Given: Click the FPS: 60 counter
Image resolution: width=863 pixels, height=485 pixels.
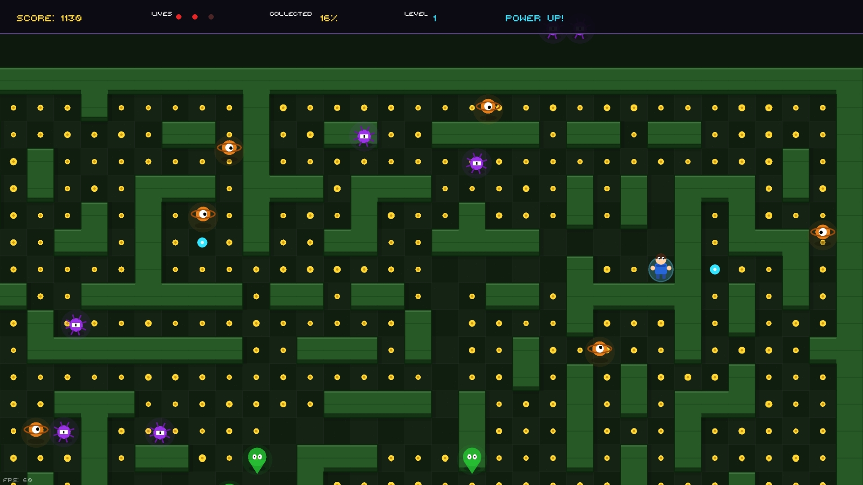Looking at the screenshot, I should pos(17,480).
